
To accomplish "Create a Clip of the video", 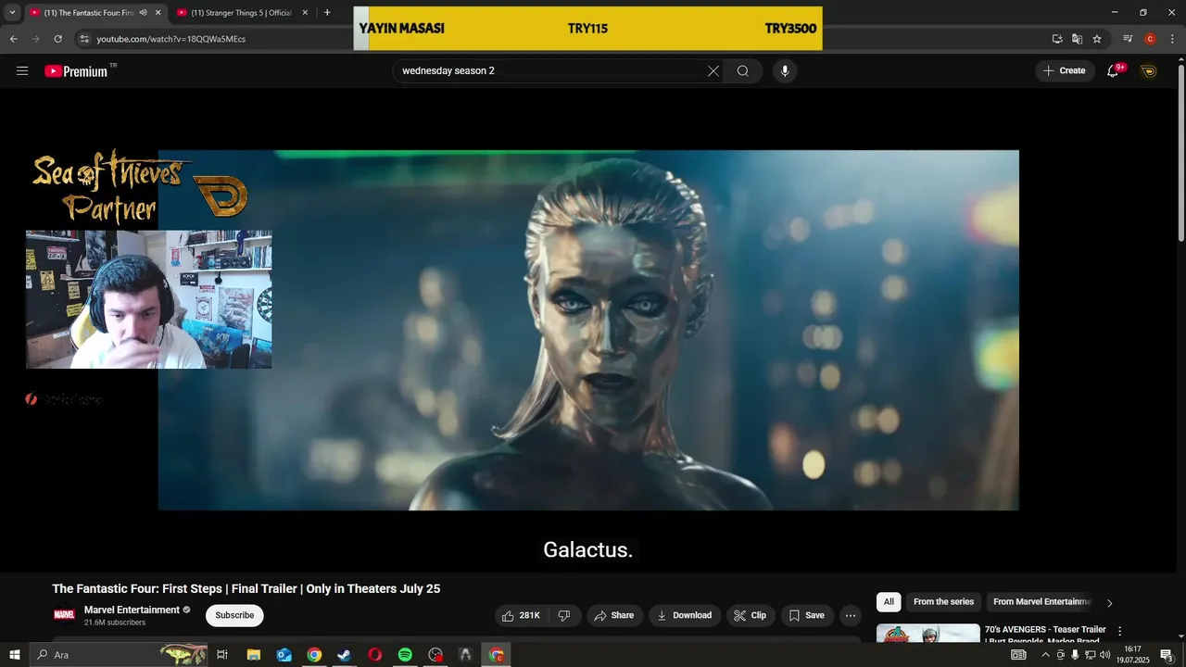I will [x=751, y=615].
